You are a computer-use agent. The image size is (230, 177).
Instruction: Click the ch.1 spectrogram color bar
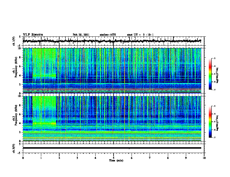coord(210,74)
